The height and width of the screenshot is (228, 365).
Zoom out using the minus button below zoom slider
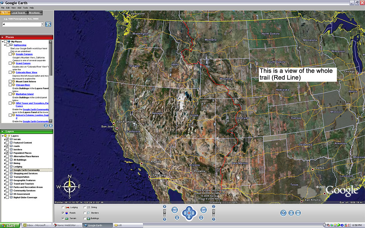coord(165,219)
